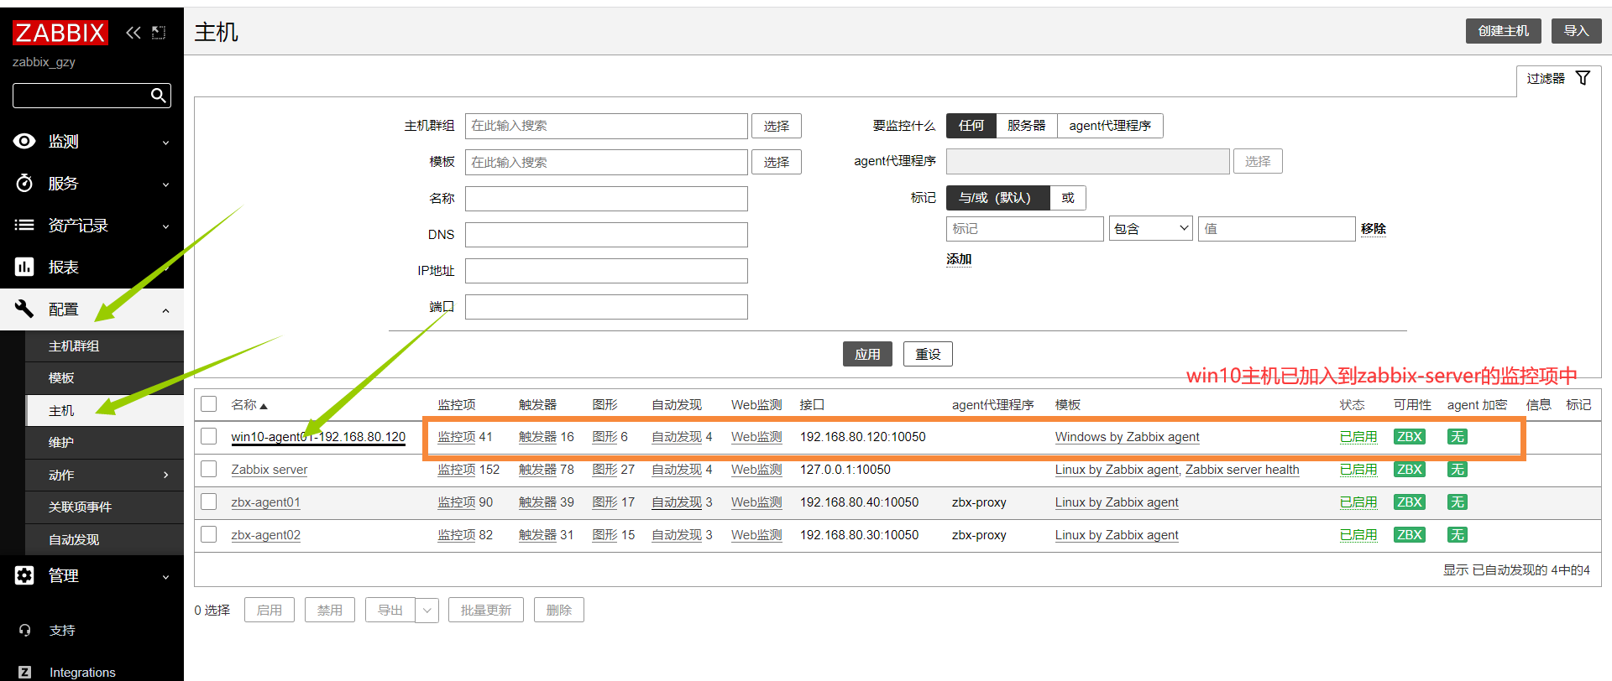Expand the 管理 menu chevron
The height and width of the screenshot is (681, 1612).
pos(165,577)
